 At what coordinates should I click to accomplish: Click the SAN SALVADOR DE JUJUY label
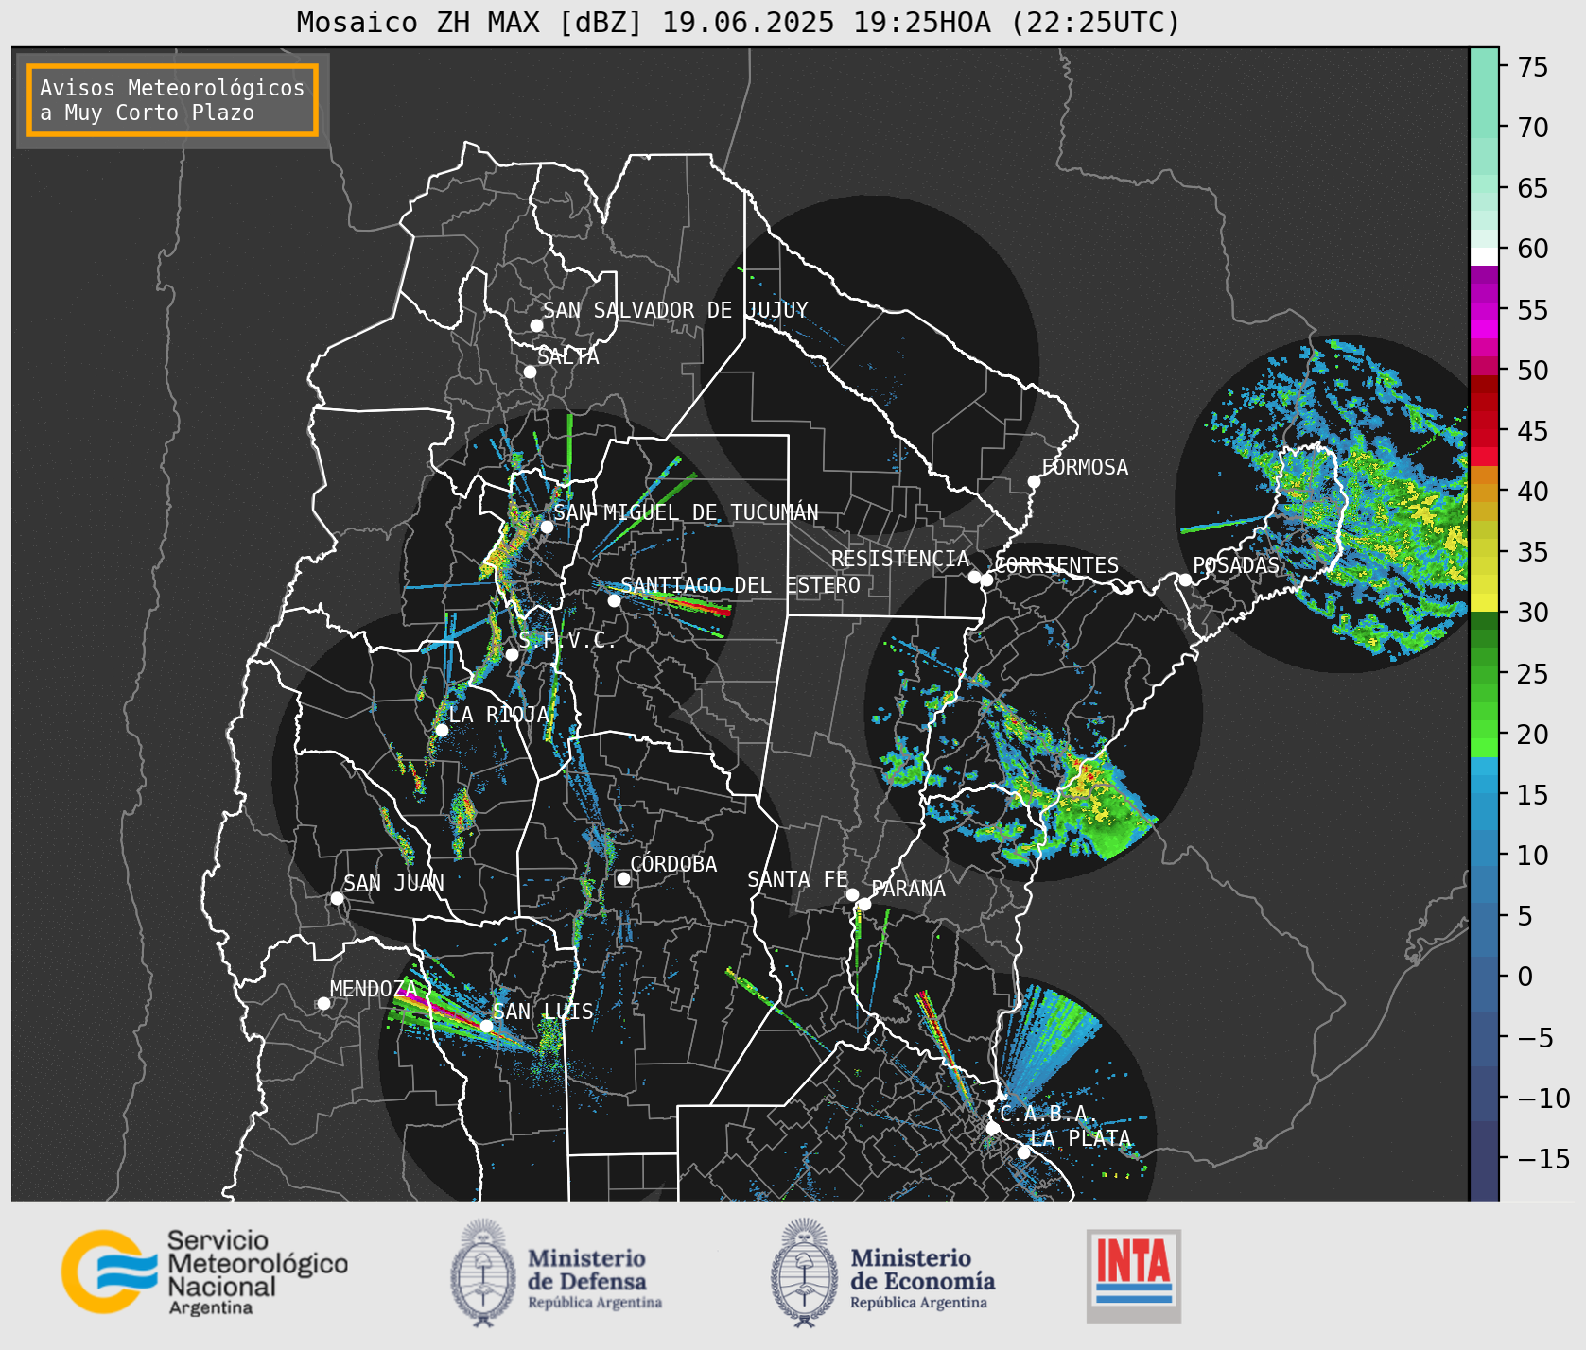675,310
